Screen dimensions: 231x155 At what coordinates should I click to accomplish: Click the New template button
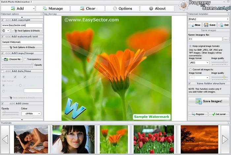pyautogui.click(x=195, y=25)
